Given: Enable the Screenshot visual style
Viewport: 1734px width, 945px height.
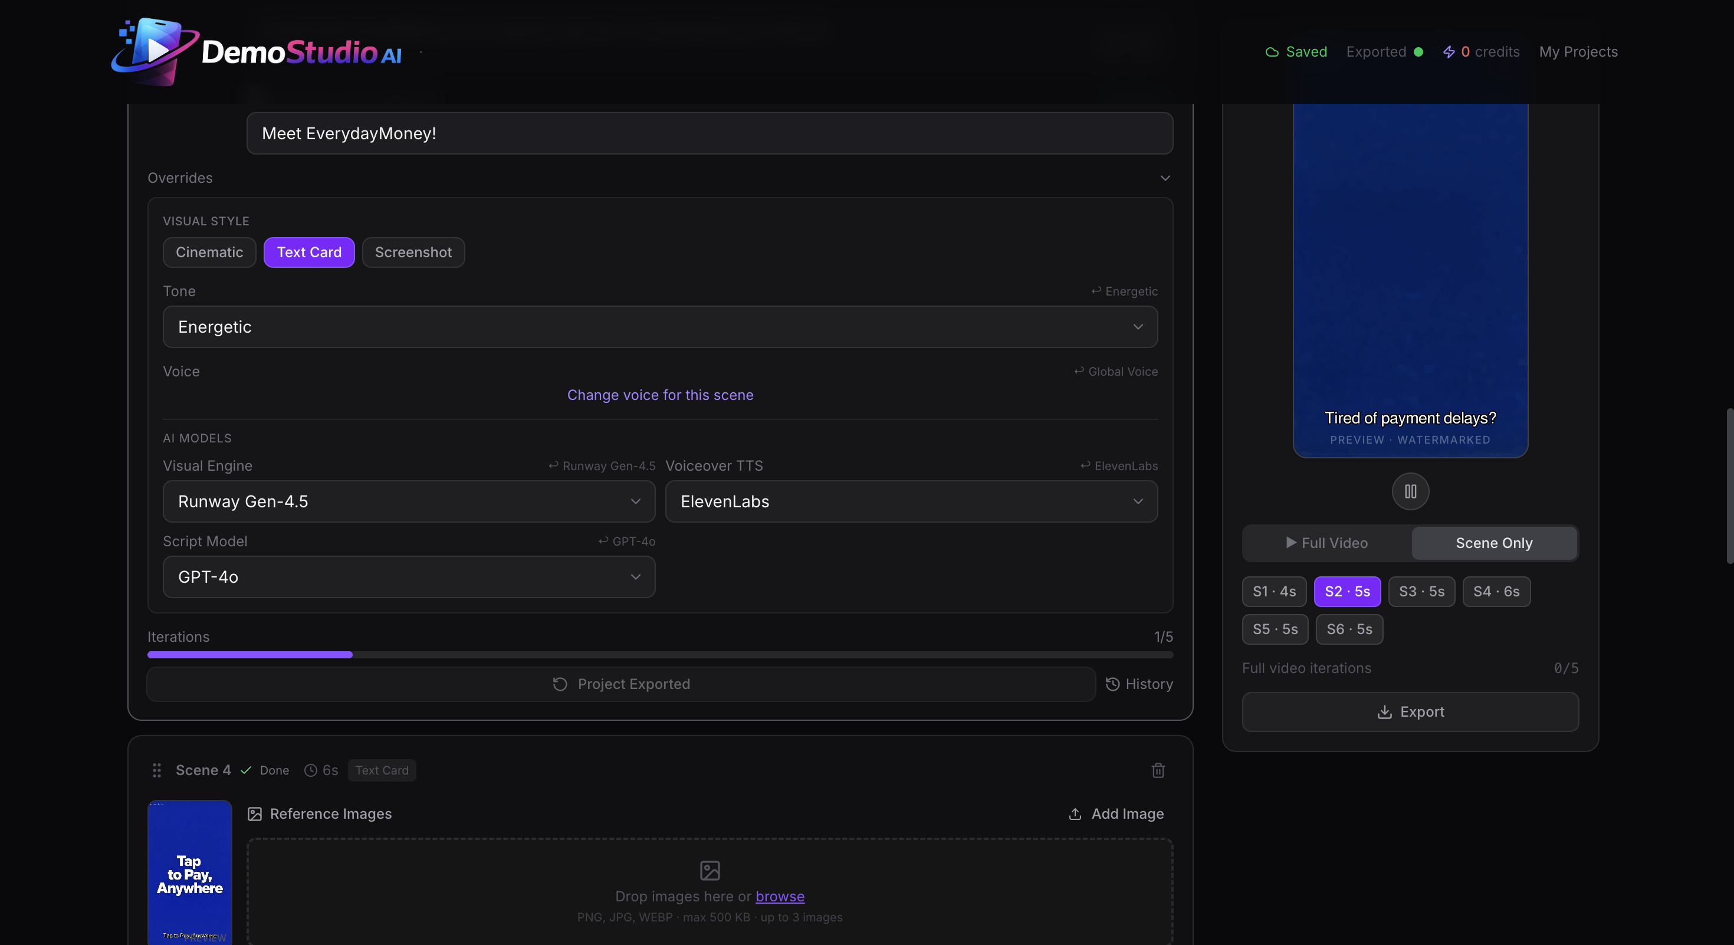Looking at the screenshot, I should pos(413,252).
